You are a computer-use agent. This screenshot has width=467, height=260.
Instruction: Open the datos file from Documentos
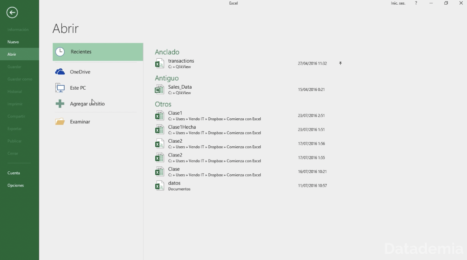click(174, 186)
